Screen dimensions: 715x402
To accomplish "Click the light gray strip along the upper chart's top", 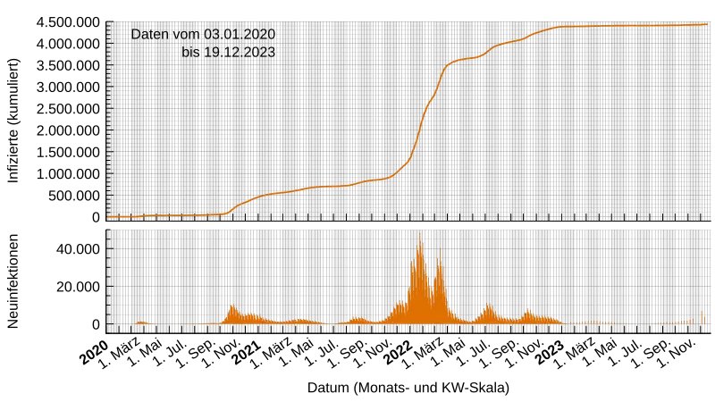I will [x=411, y=18].
